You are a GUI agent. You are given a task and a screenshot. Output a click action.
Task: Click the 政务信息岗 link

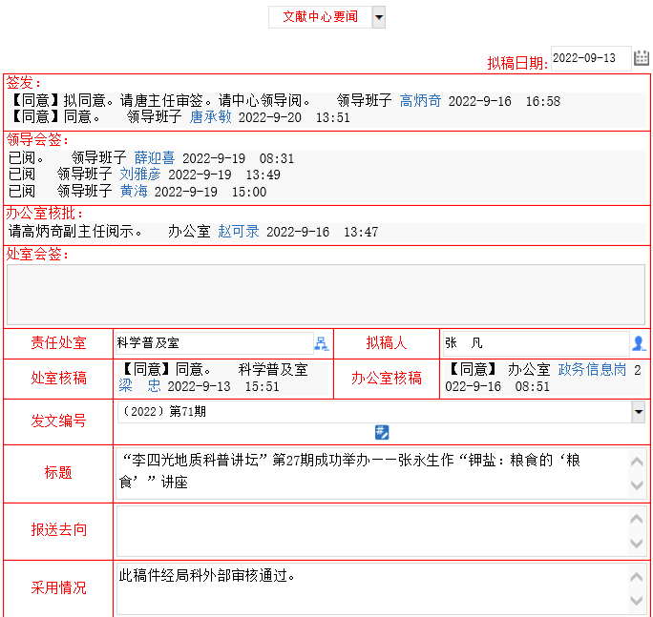pos(592,370)
